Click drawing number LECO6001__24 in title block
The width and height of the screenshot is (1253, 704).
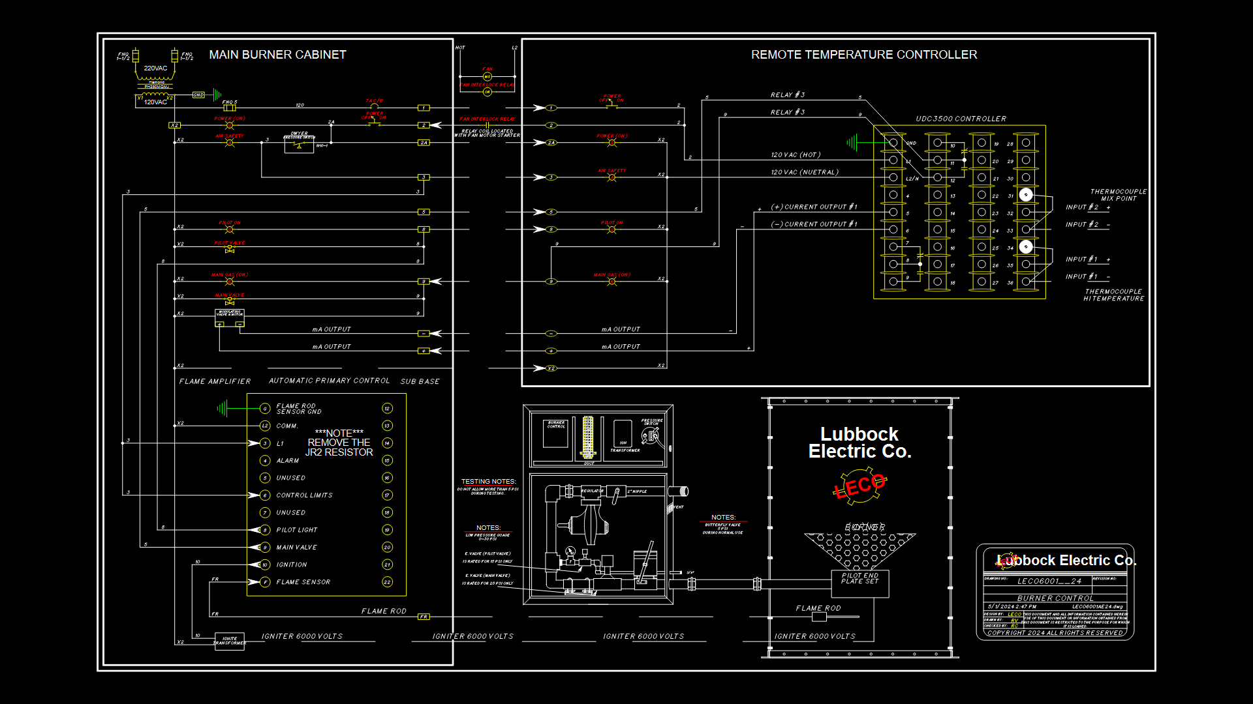coord(1049,581)
